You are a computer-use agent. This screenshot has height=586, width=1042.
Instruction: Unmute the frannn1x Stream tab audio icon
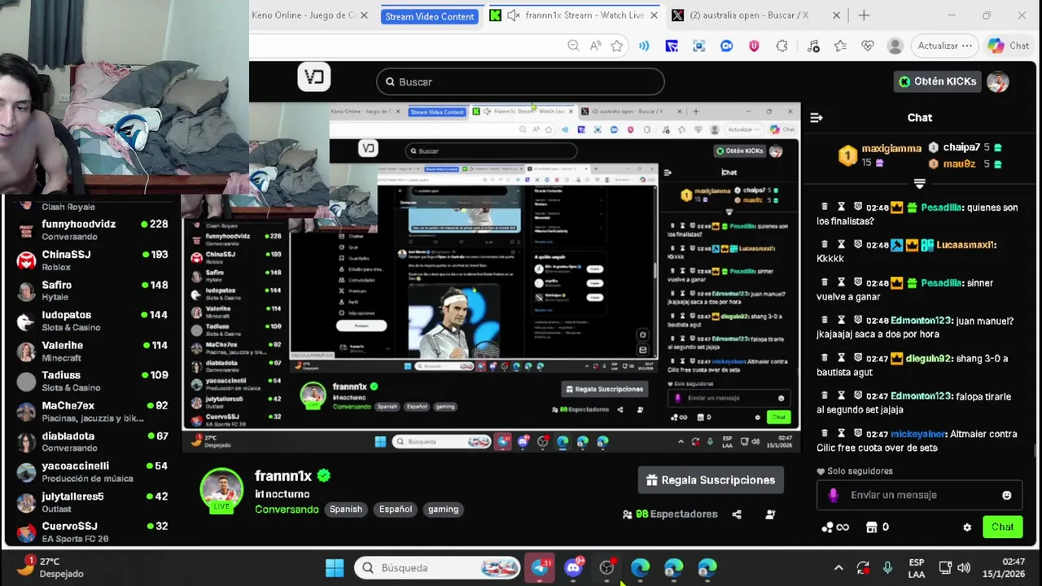pos(514,15)
